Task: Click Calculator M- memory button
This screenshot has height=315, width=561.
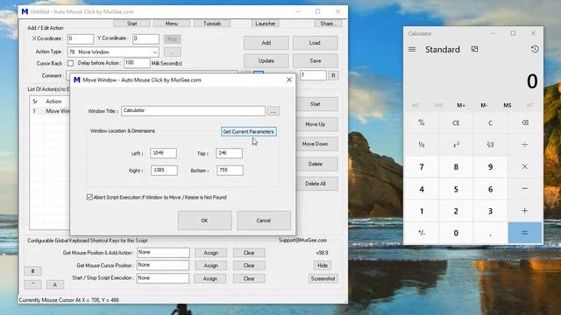Action: [x=484, y=105]
